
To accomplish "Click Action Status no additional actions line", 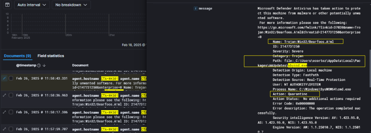I will coord(316,99).
